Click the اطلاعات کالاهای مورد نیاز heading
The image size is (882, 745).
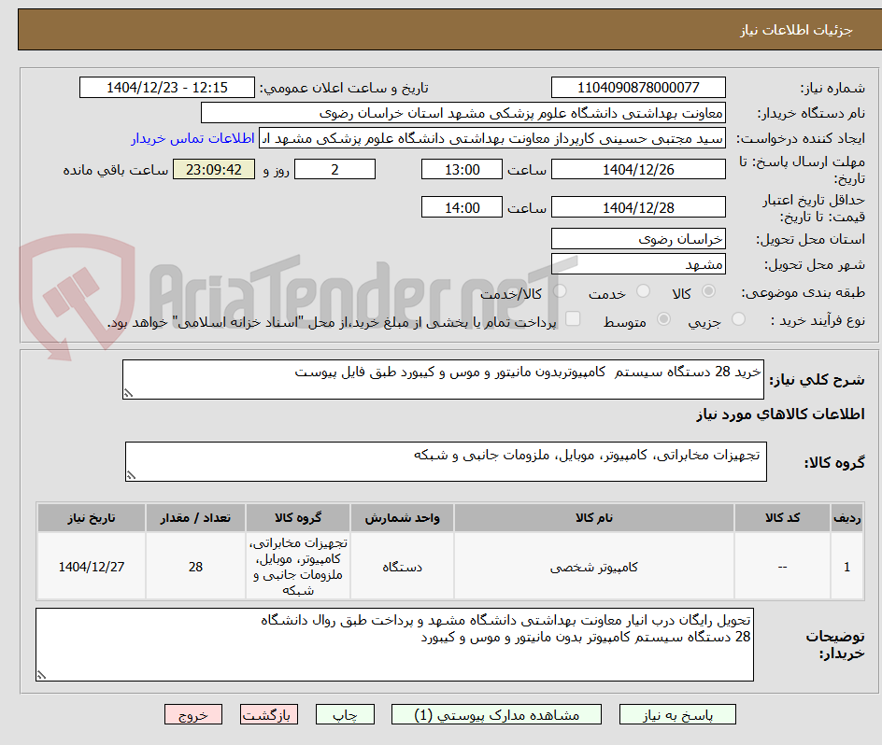780,415
